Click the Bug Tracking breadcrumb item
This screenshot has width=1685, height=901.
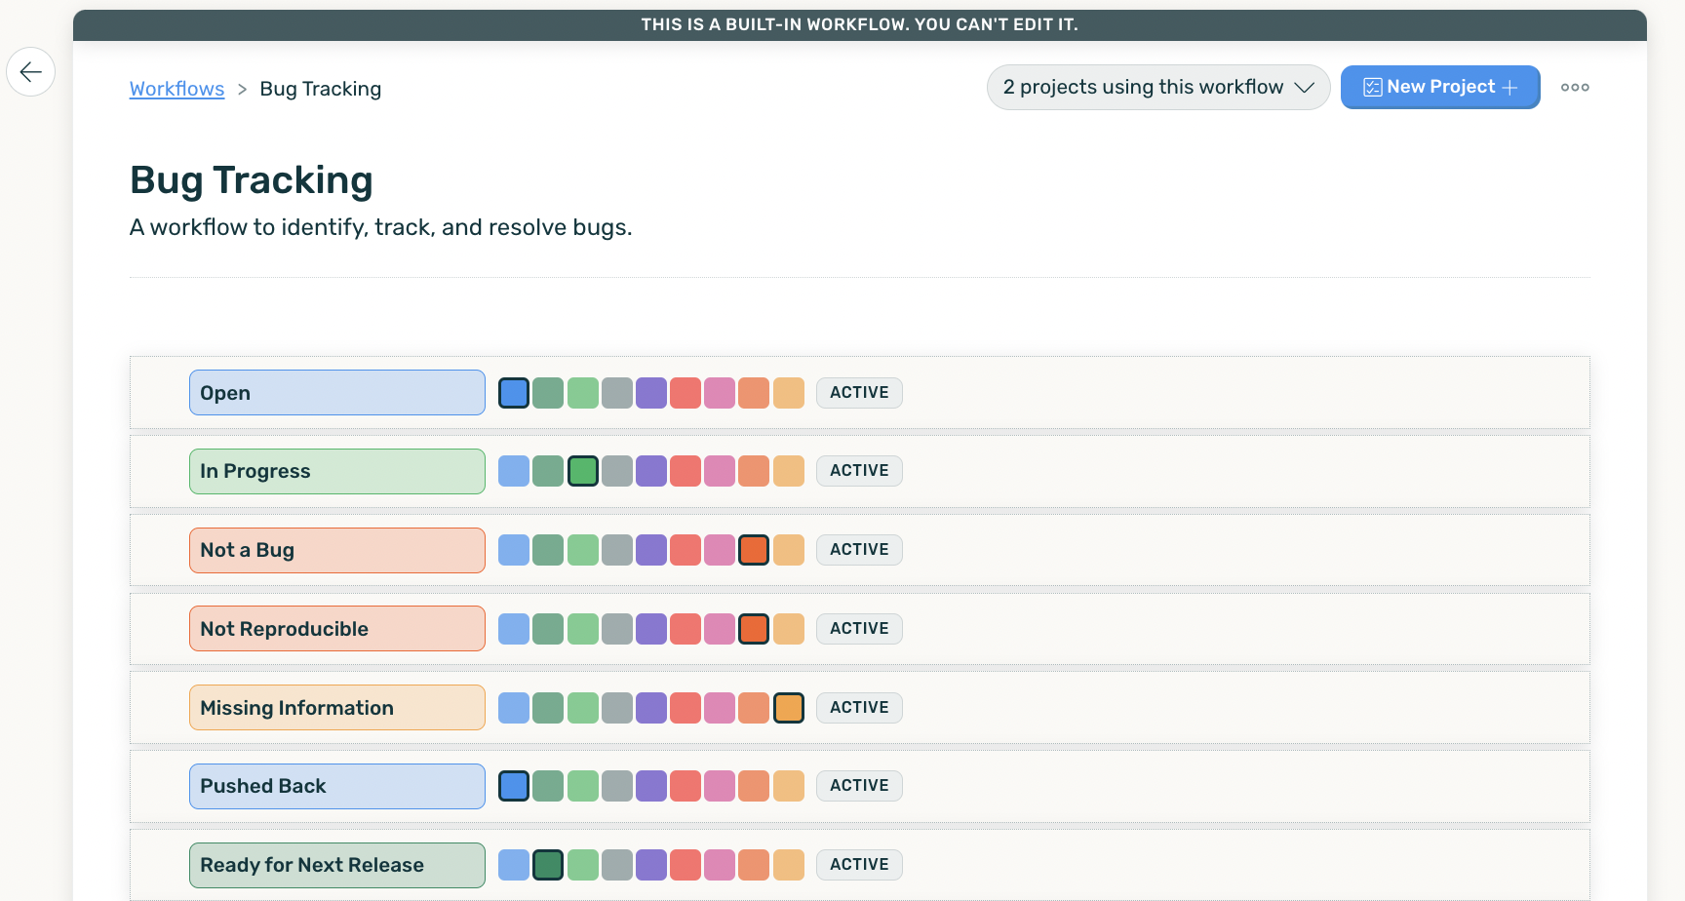pos(321,89)
